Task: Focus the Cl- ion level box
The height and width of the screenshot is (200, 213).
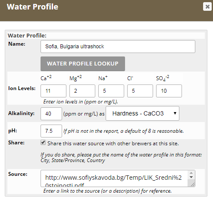Action: (140, 91)
